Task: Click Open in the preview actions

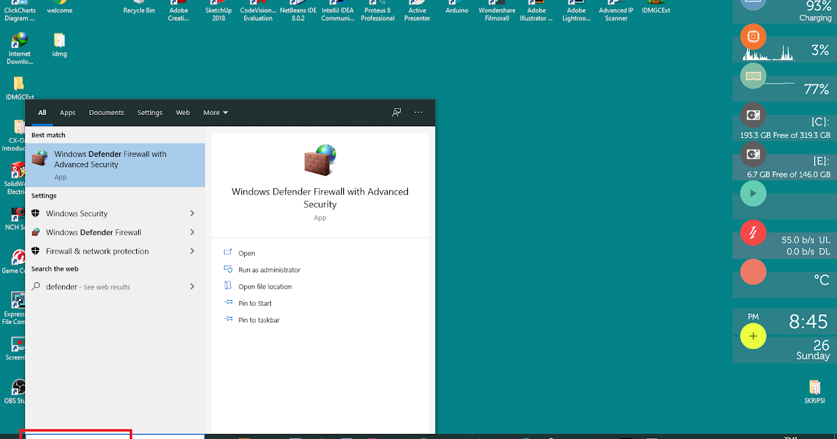Action: (247, 254)
